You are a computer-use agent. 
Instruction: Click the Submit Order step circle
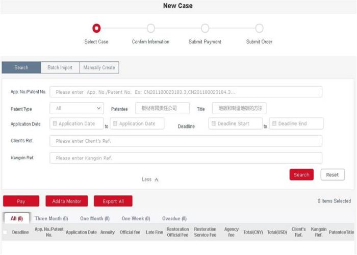coord(259,29)
